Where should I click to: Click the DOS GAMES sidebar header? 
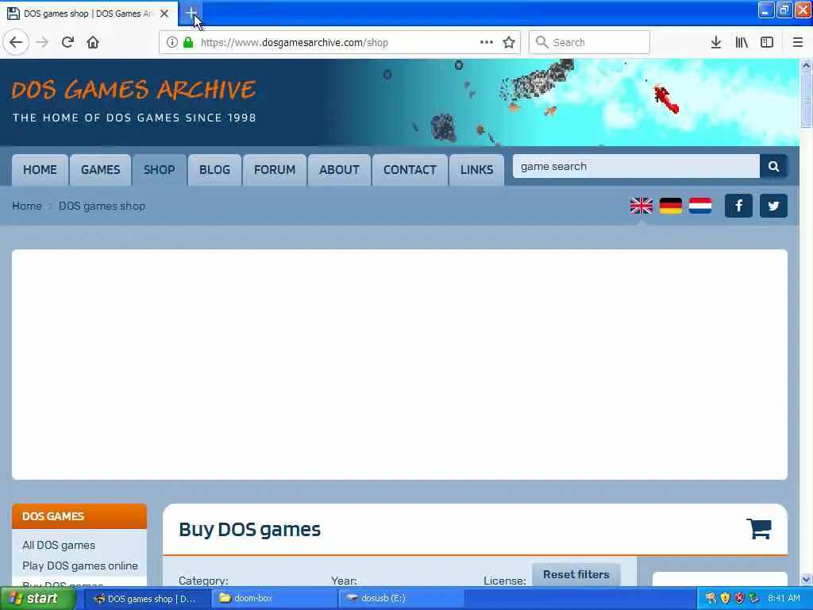point(79,516)
